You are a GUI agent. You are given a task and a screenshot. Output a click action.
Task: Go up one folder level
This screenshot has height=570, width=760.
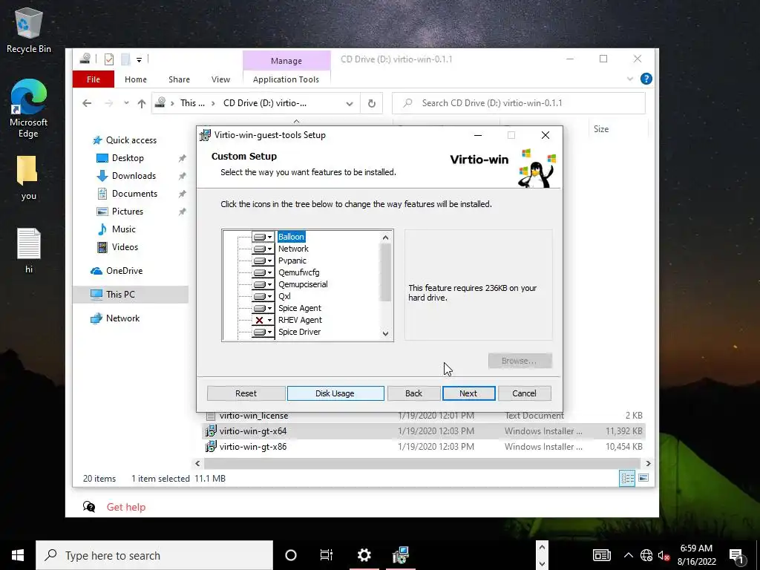[142, 103]
